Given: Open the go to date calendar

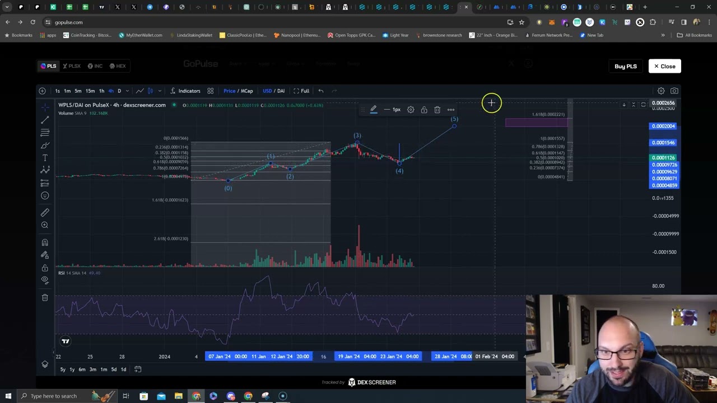Looking at the screenshot, I should [x=138, y=369].
